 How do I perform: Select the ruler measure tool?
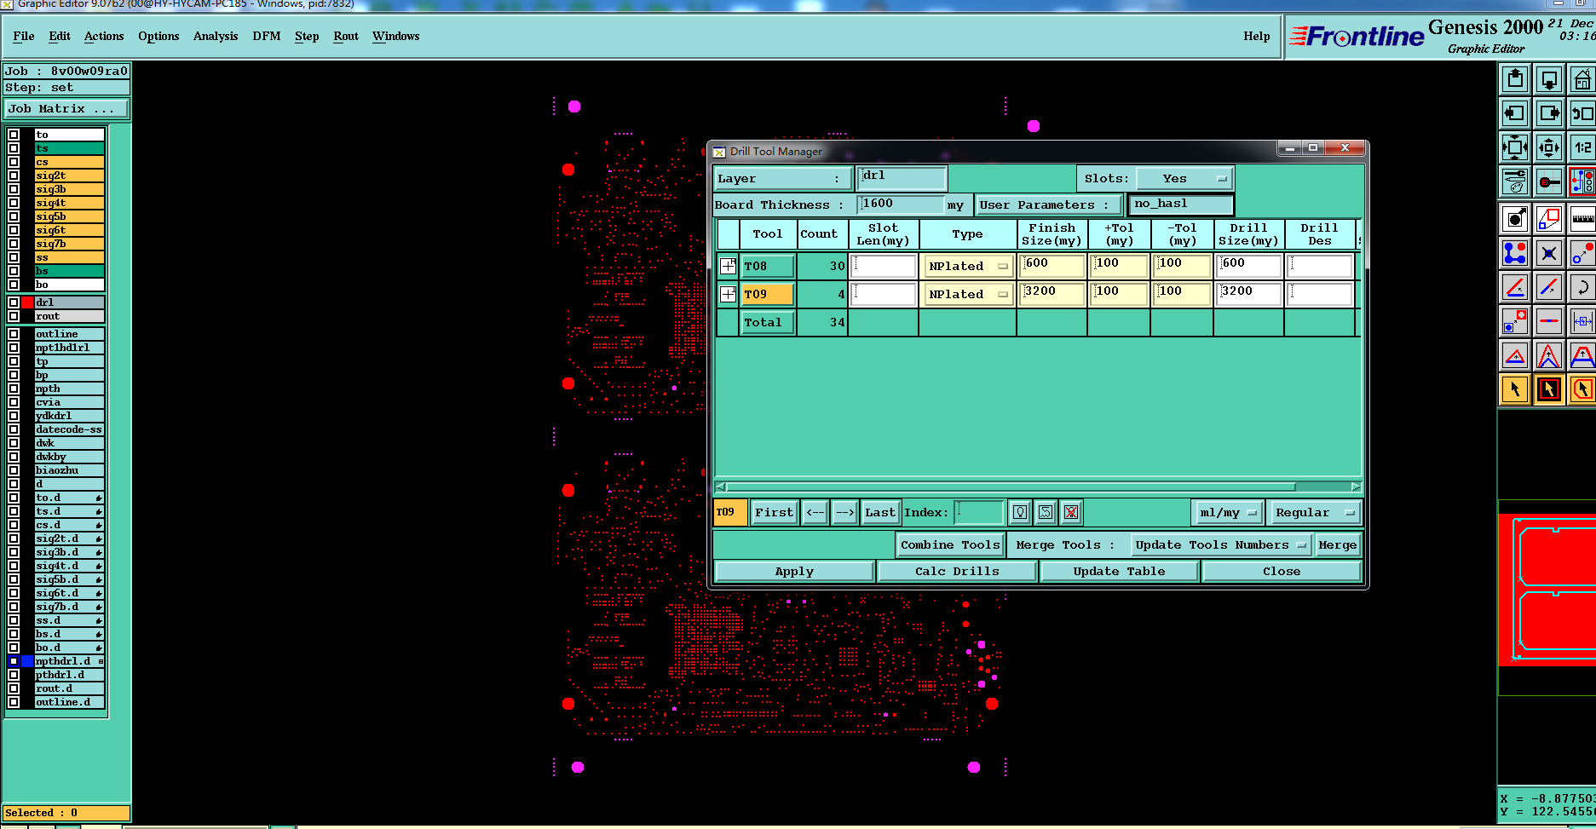1582,219
